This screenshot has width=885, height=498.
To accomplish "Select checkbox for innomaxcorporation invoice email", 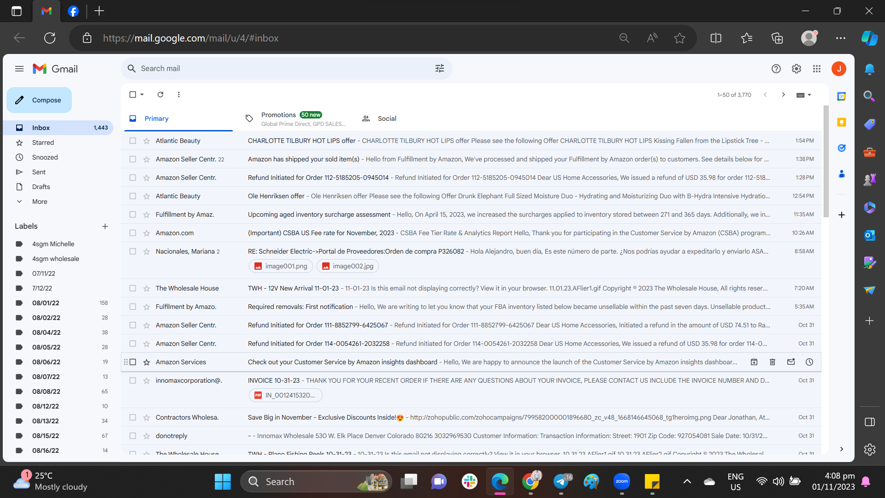I will [x=133, y=380].
